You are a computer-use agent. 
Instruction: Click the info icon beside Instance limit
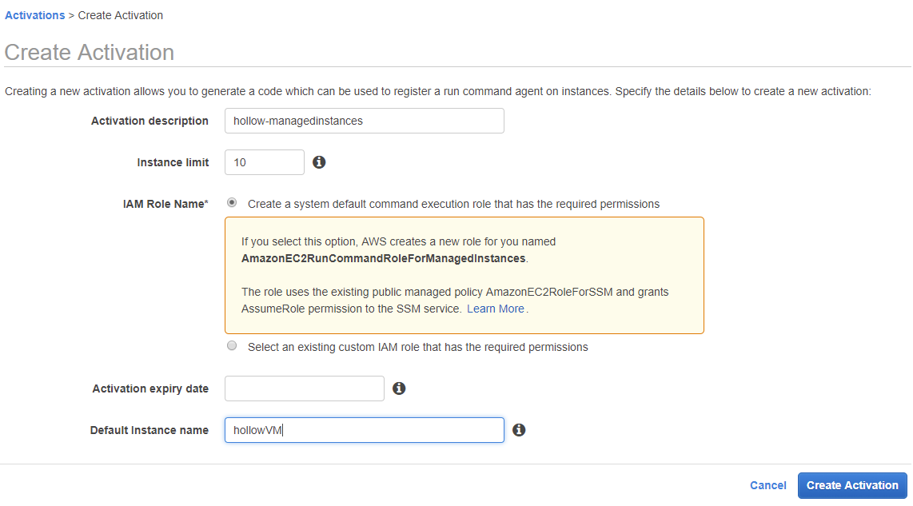coord(319,162)
